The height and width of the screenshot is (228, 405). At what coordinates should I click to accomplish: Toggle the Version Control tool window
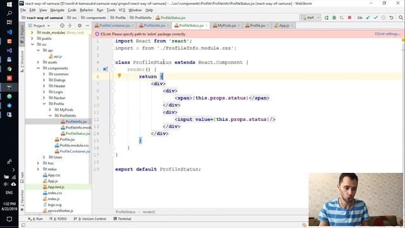tap(90, 218)
